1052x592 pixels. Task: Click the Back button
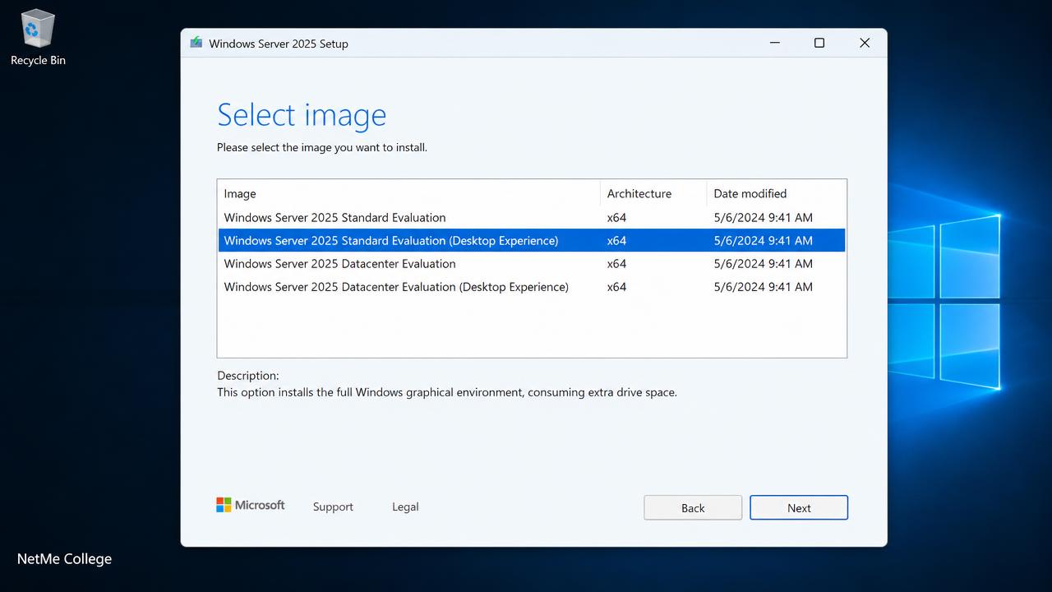[x=693, y=508]
